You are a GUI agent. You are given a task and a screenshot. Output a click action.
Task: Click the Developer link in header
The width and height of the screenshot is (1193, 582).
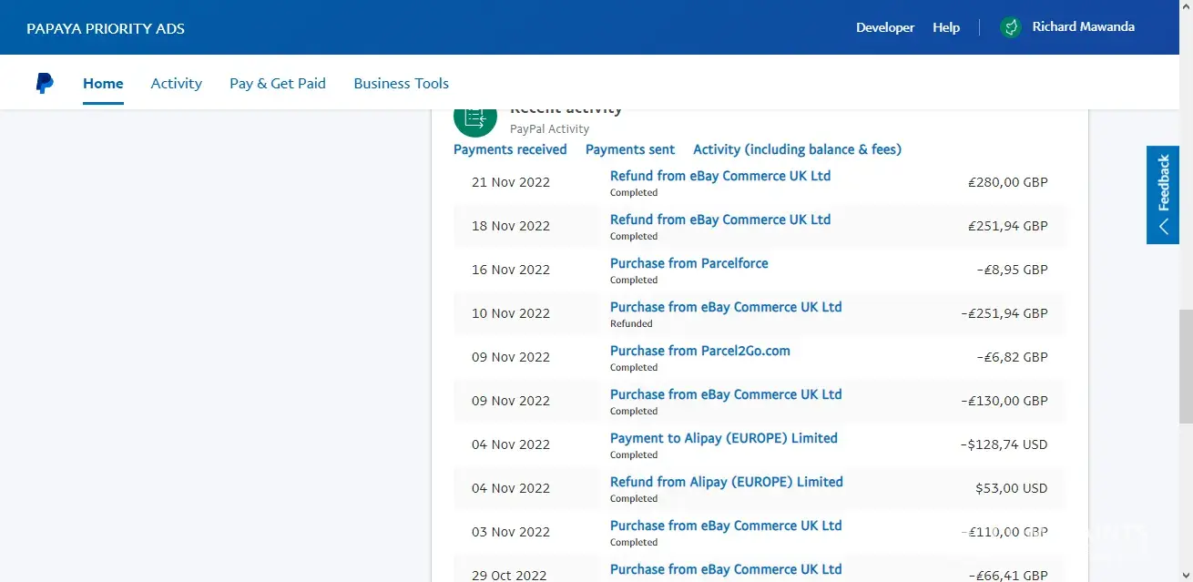[x=884, y=27]
